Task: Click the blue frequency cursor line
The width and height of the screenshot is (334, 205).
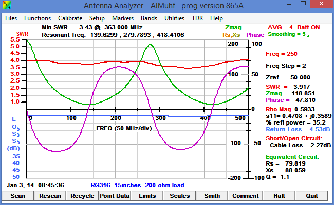Action: (x=138, y=154)
